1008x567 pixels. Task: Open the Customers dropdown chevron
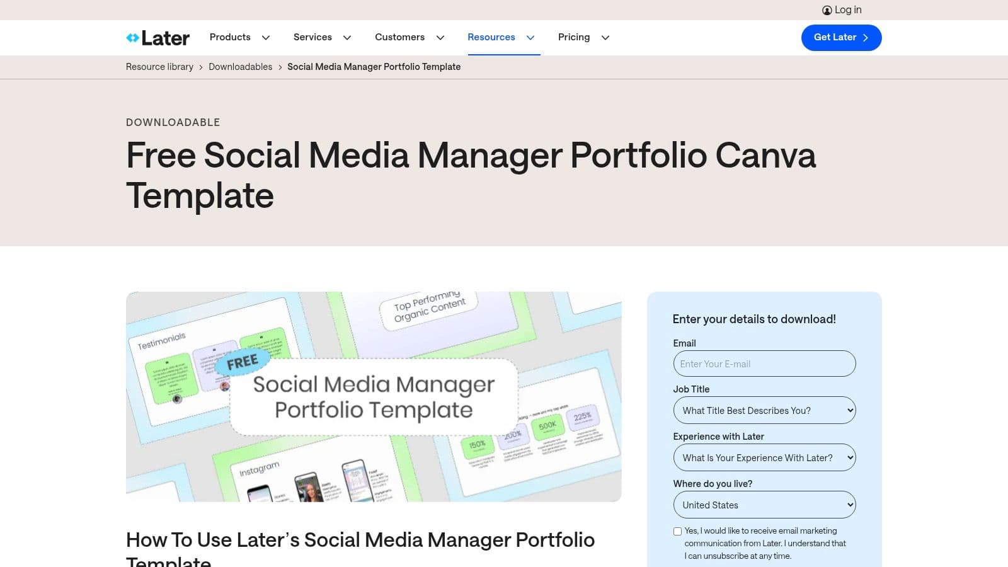[x=440, y=38]
